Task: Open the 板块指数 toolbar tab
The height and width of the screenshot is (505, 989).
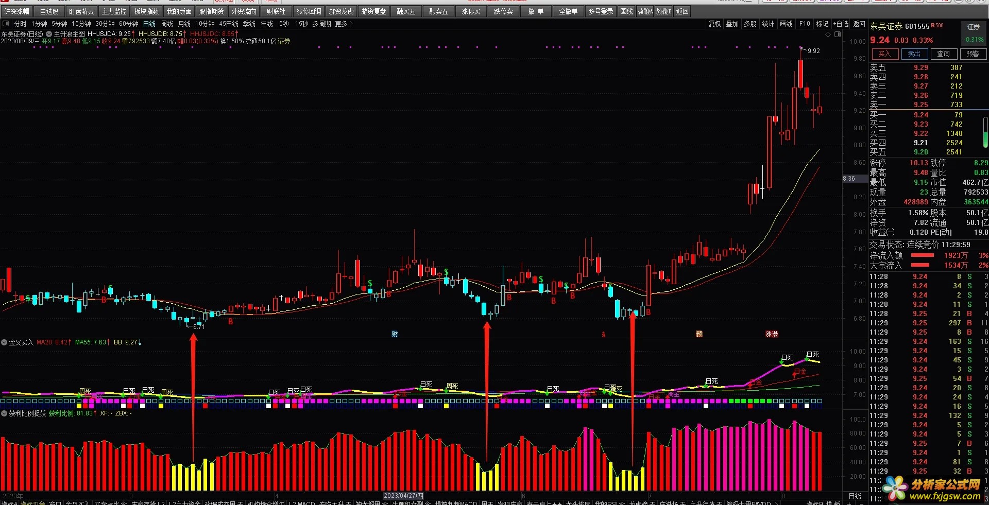Action: click(x=147, y=11)
